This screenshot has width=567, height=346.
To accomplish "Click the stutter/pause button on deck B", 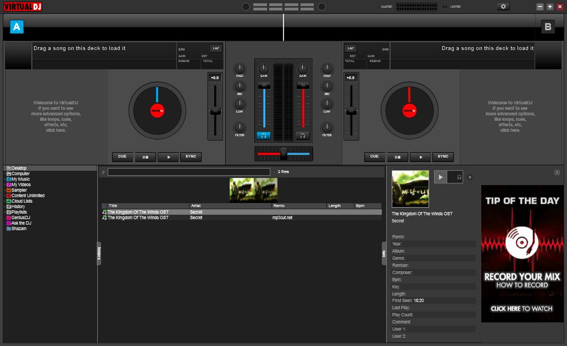I will pos(397,157).
